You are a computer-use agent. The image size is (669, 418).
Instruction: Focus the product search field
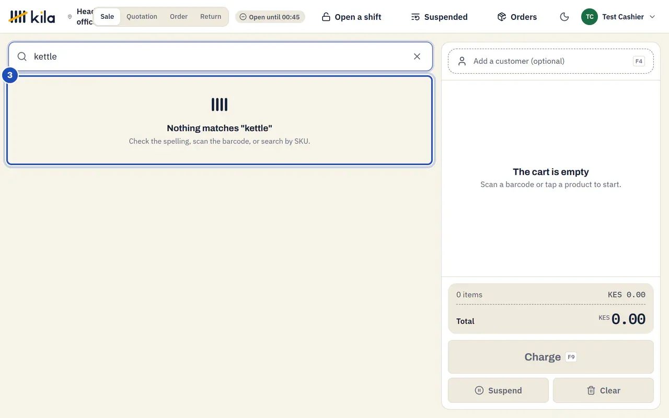pos(221,56)
